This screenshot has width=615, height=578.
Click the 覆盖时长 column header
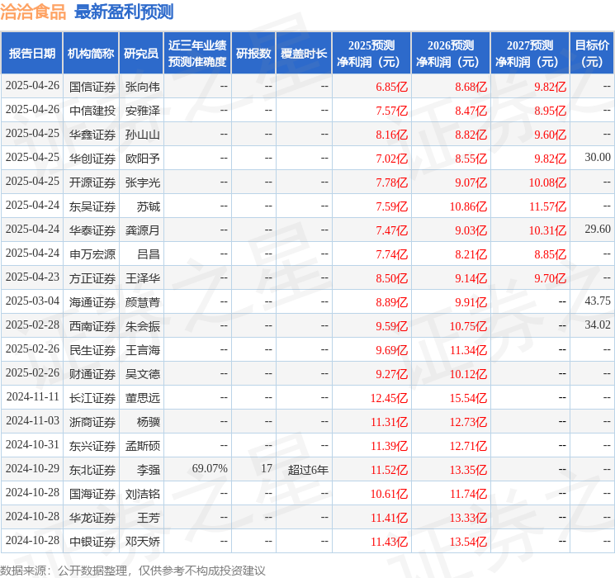click(304, 54)
